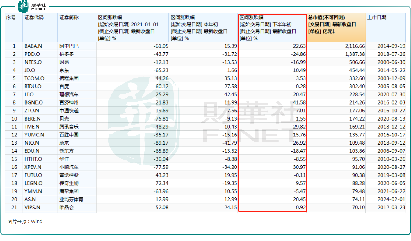Select the JD.O ticker cell

[x=40, y=70]
